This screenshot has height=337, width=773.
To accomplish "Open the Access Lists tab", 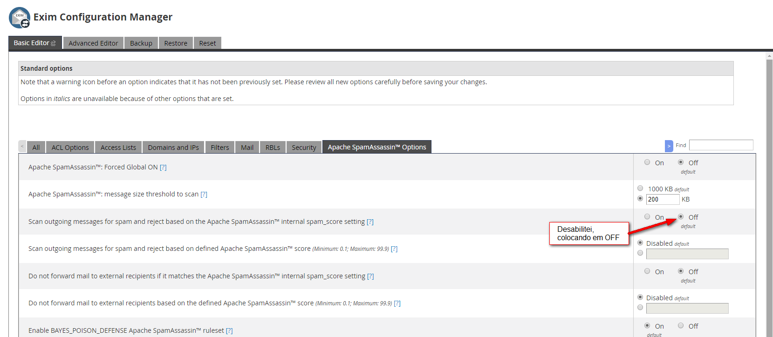I will (x=118, y=148).
